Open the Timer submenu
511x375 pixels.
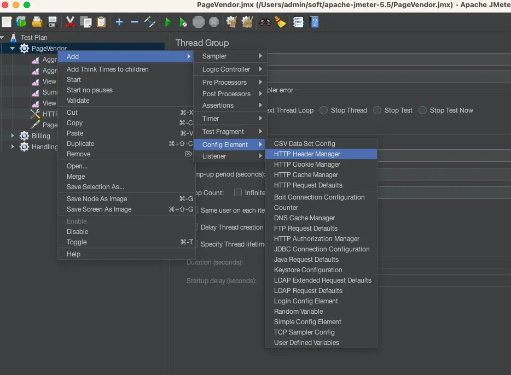point(230,119)
